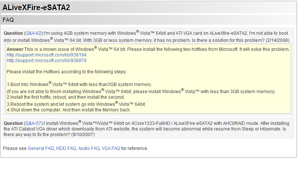Image resolution: width=299 pixels, height=172 pixels.
Task: Navigate to the VGA FAQ link
Action: tap(111, 148)
